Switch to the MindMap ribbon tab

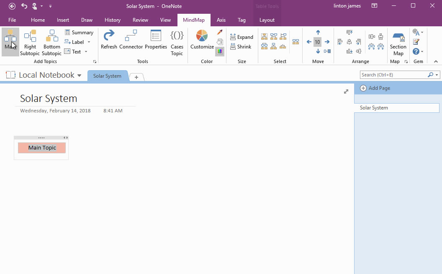point(194,20)
